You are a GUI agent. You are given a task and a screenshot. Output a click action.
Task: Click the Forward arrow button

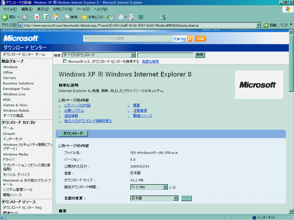coord(24,17)
